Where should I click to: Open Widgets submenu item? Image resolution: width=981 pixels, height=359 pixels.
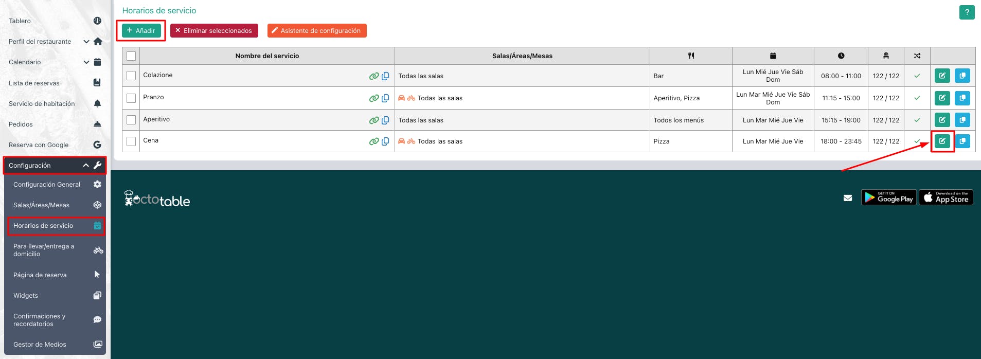coord(55,295)
